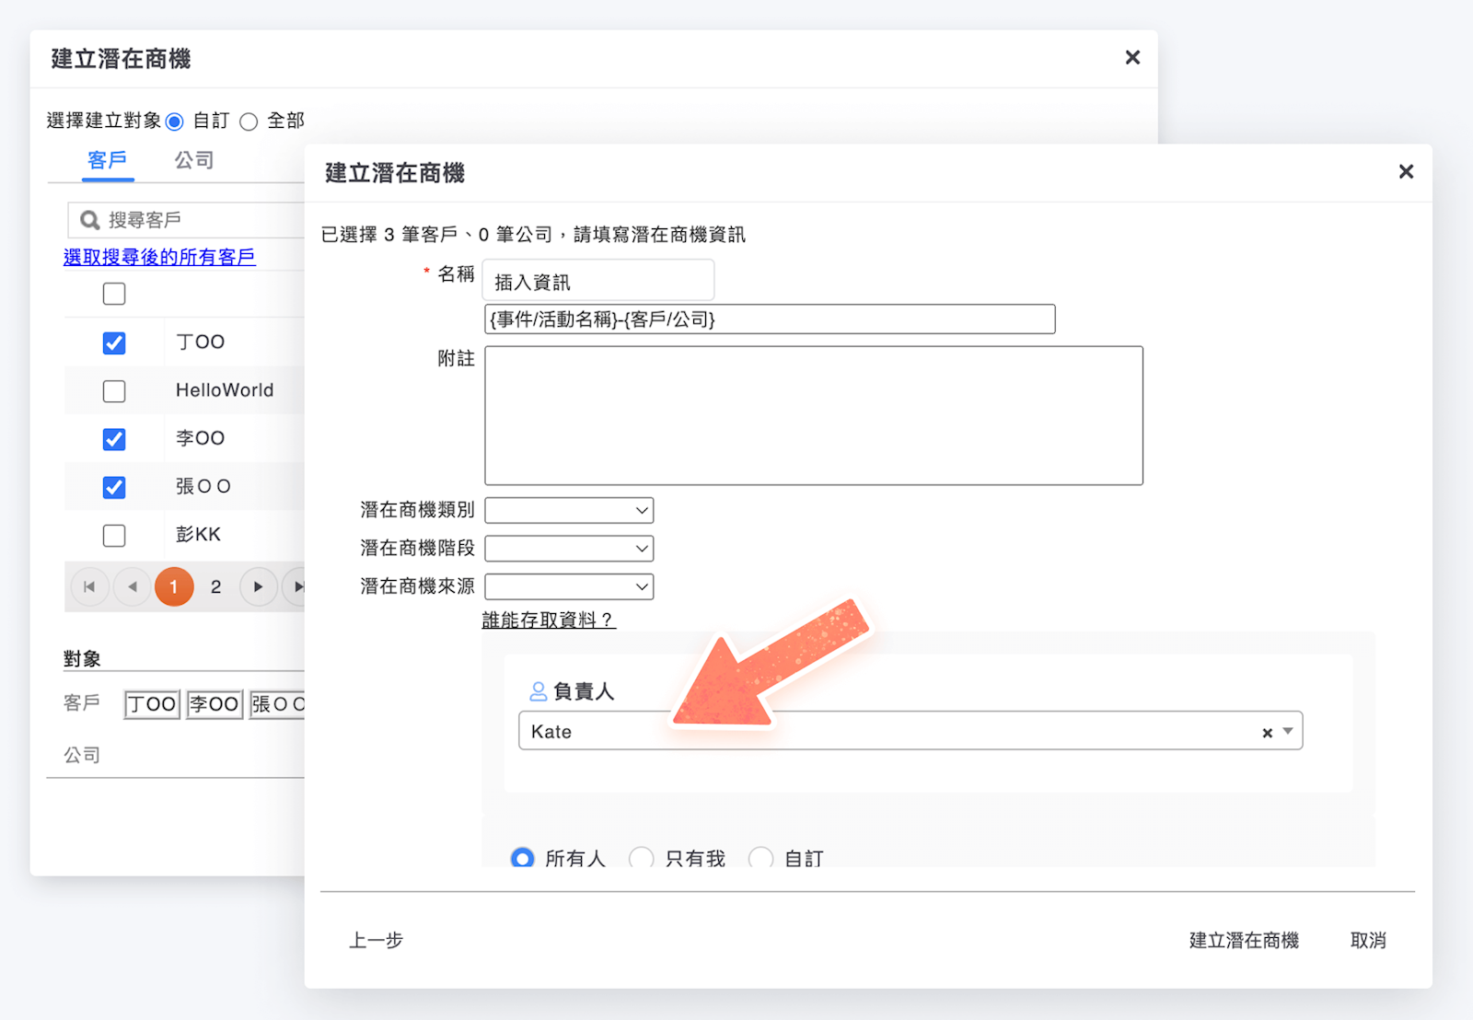Go to first page of customer list
The image size is (1473, 1020).
point(89,586)
